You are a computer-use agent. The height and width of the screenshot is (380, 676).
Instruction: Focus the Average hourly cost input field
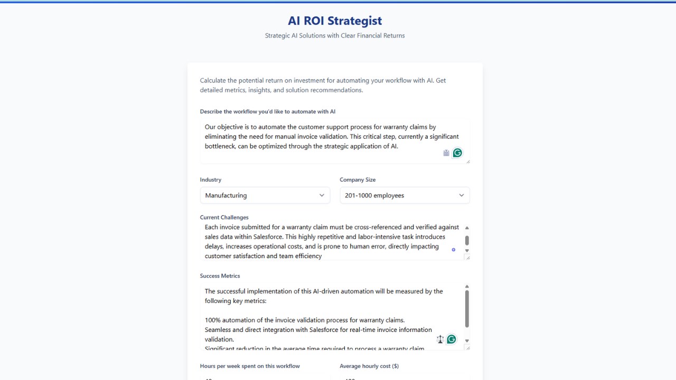pos(405,377)
